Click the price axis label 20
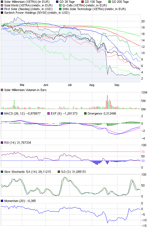 (x=143, y=21)
